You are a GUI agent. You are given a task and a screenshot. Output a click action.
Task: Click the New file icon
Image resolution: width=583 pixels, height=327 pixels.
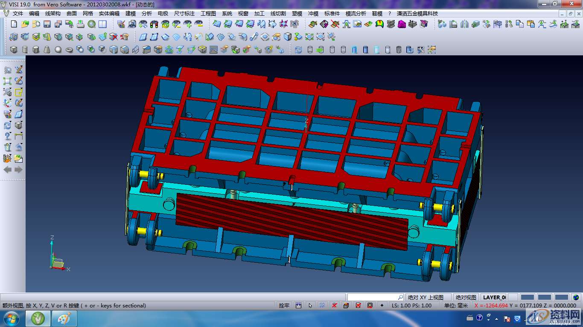click(14, 24)
